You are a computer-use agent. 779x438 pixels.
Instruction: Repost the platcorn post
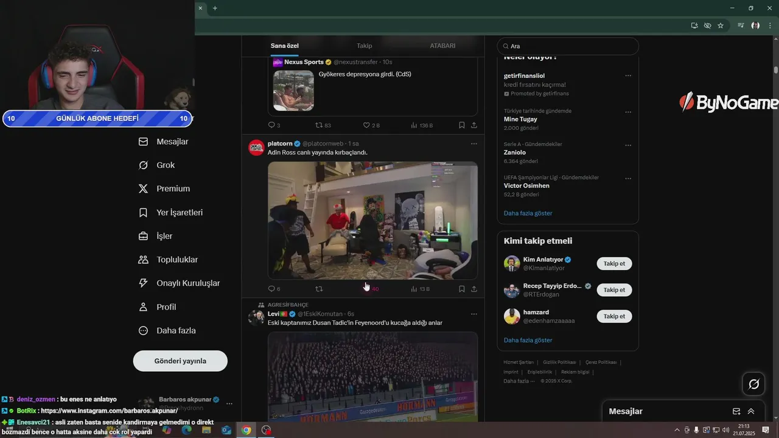319,289
